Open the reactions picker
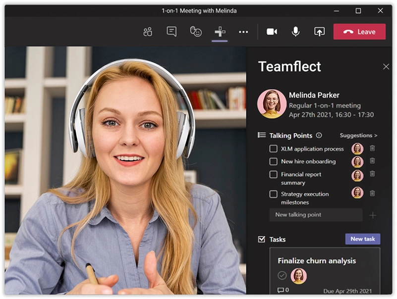Screen dimensions: 397x299 pyautogui.click(x=195, y=31)
